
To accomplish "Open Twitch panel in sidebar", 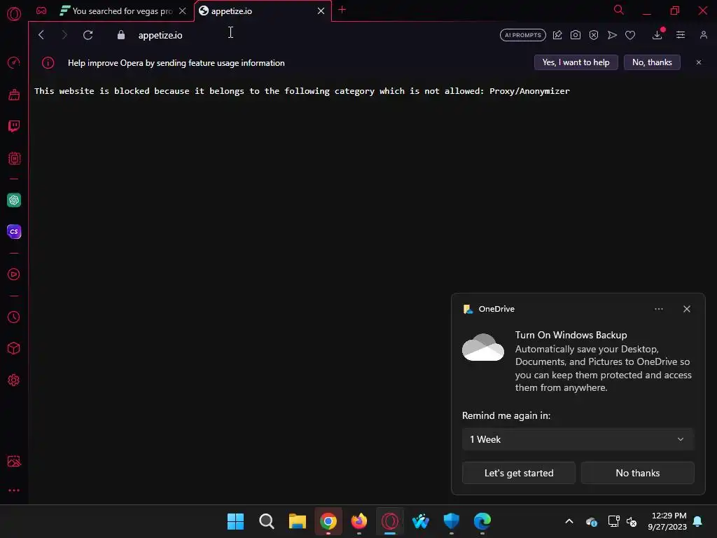I will [14, 126].
